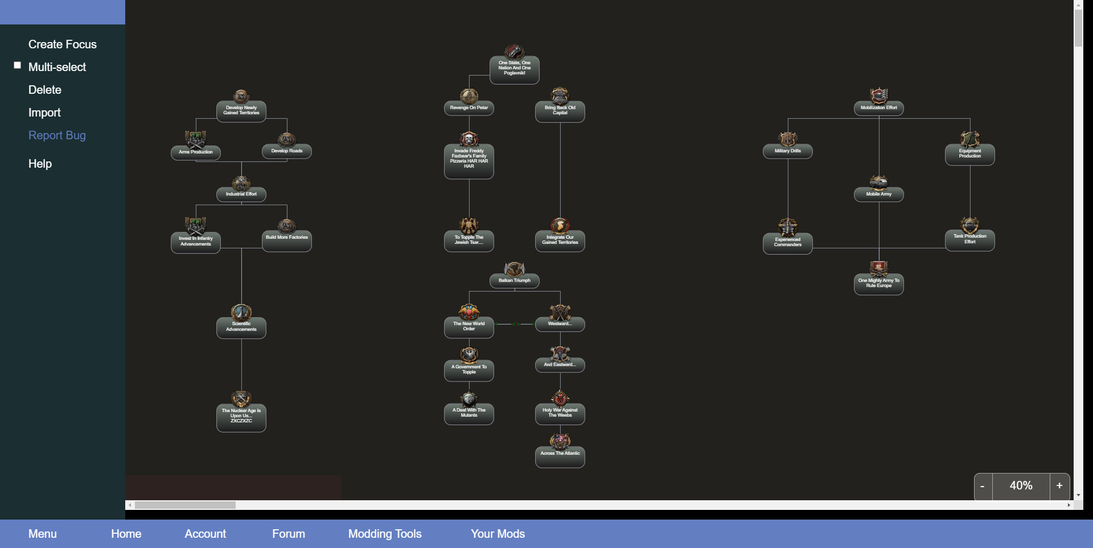Image resolution: width=1093 pixels, height=548 pixels.
Task: Select the Mobile Army focus icon
Action: pos(878,182)
